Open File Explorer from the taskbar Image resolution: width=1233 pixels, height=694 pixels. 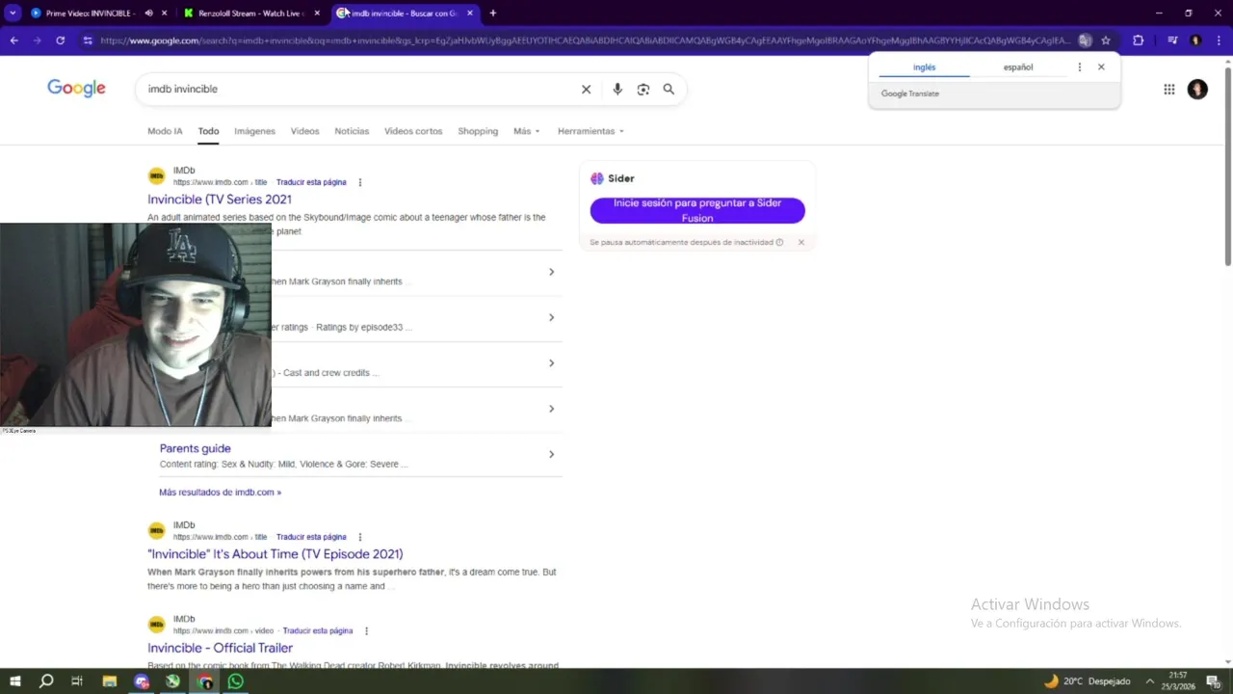[x=109, y=681]
